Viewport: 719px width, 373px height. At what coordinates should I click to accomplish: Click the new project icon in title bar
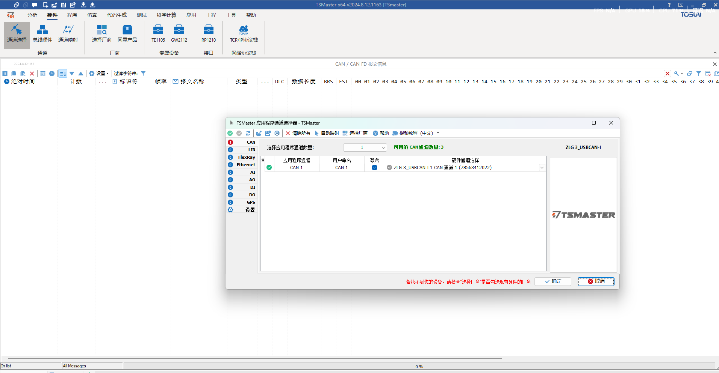click(45, 5)
